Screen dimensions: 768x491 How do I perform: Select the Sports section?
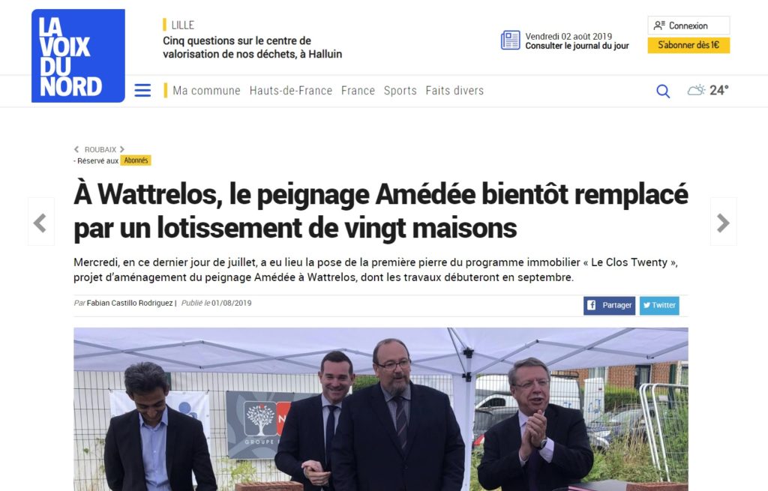pyautogui.click(x=400, y=91)
